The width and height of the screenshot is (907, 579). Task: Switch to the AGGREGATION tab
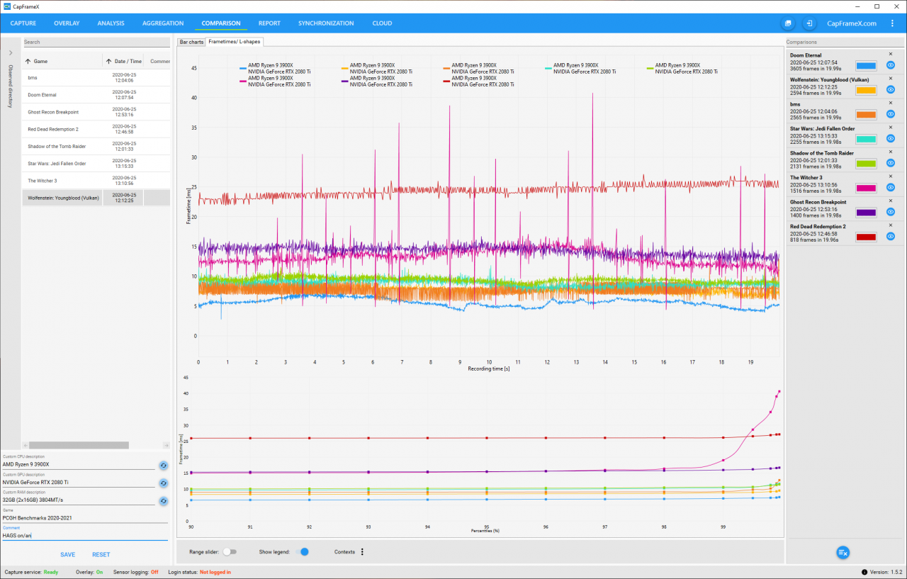(x=163, y=23)
